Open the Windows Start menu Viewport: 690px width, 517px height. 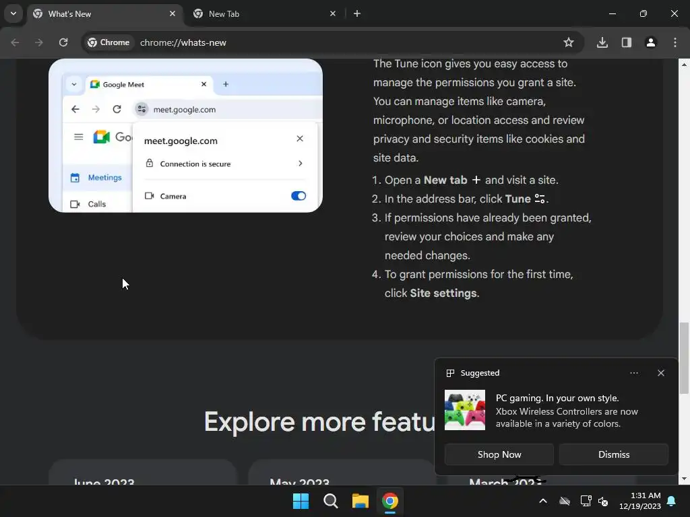click(301, 501)
